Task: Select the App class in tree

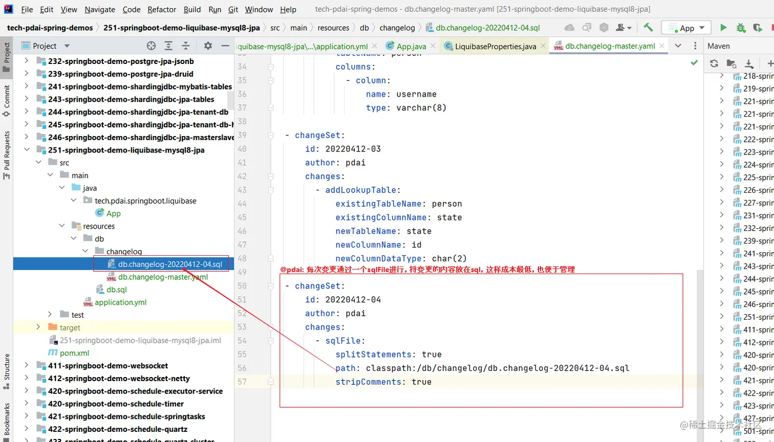Action: click(113, 213)
